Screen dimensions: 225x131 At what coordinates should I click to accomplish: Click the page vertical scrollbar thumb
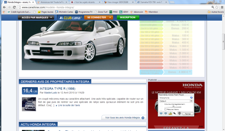(223, 42)
